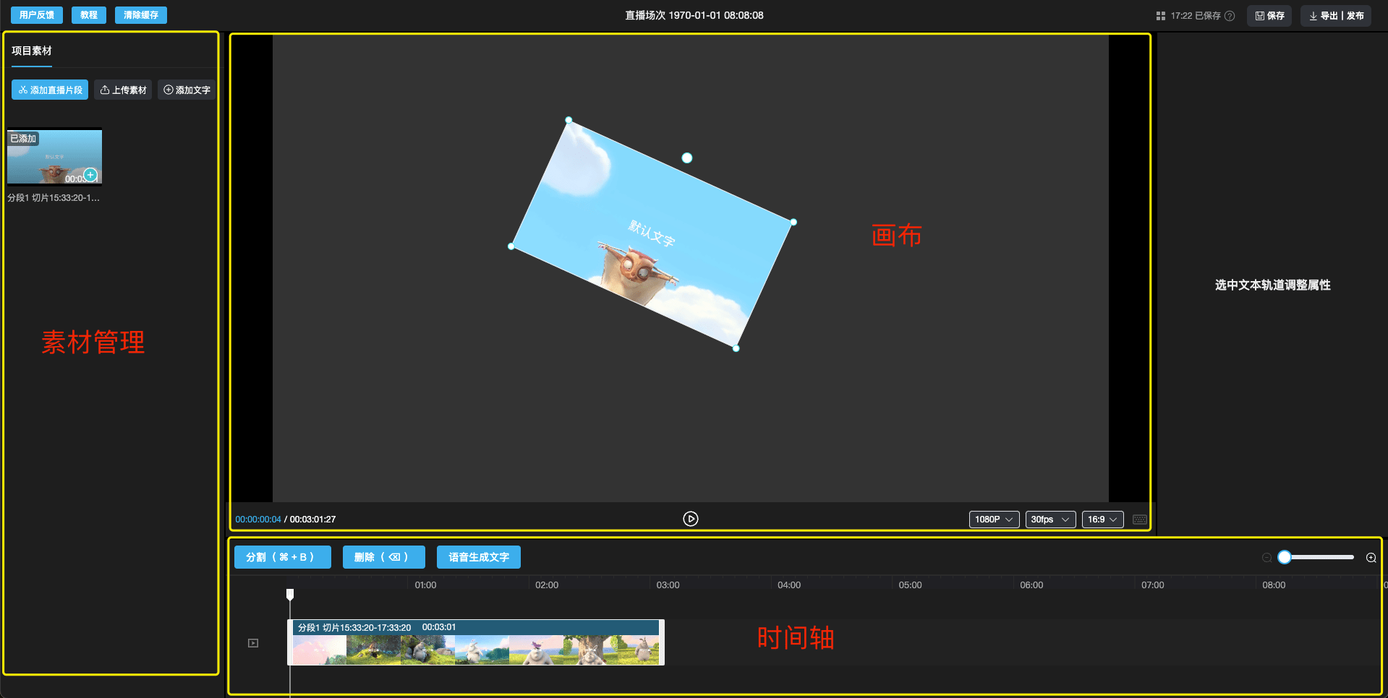The image size is (1388, 698).
Task: Click the zoom-out magnifier on timeline
Action: 1266,557
